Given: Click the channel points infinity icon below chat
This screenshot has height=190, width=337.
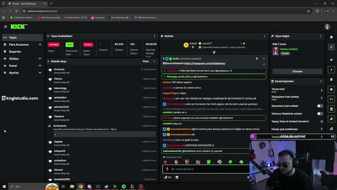Looking at the screenshot, I should [x=168, y=177].
